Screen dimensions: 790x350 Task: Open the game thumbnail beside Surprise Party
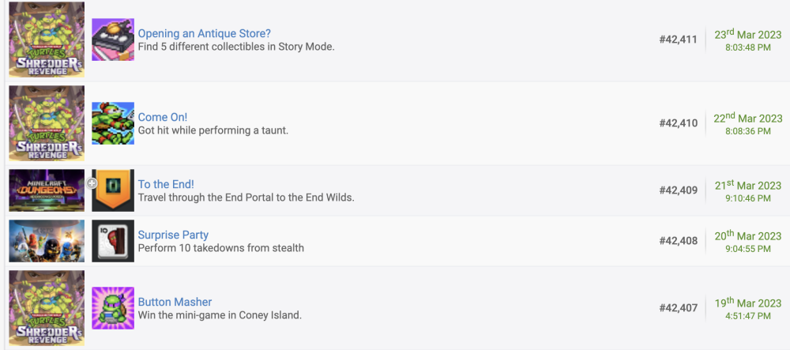click(47, 241)
